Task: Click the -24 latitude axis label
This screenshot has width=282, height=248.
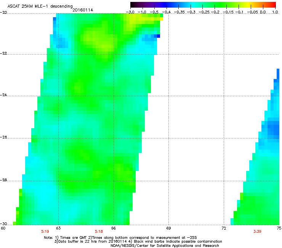Action: pyautogui.click(x=3, y=95)
